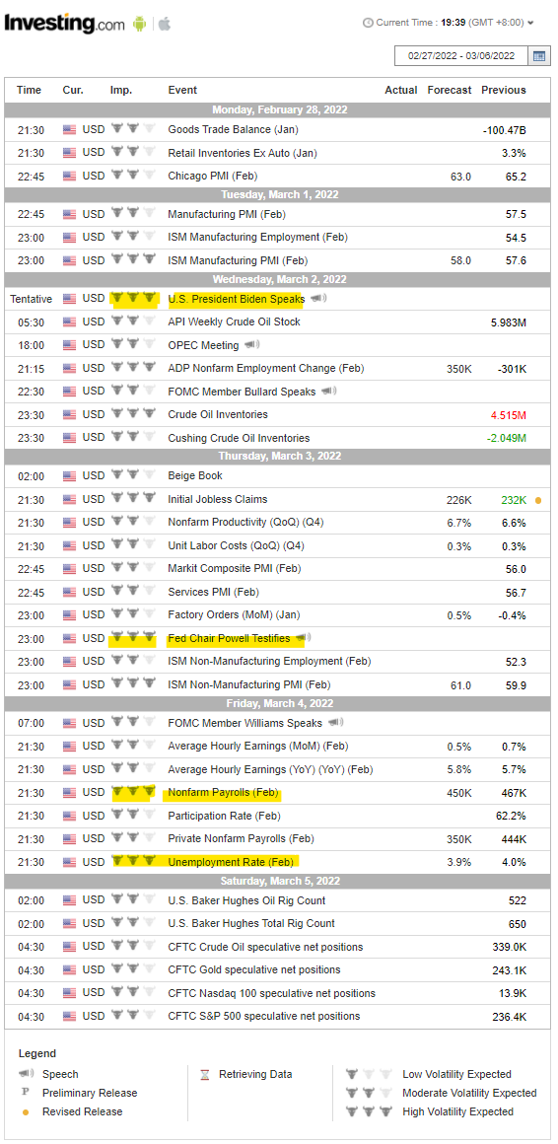Click speech icon beside Biden Speaks
The width and height of the screenshot is (558, 1144).
tap(318, 299)
